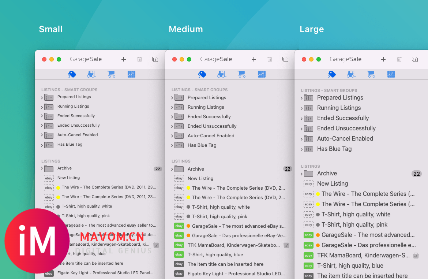The image size is (428, 279).
Task: Toggle checkmark on TFK MamaBoard row, Large window
Action: [x=416, y=256]
